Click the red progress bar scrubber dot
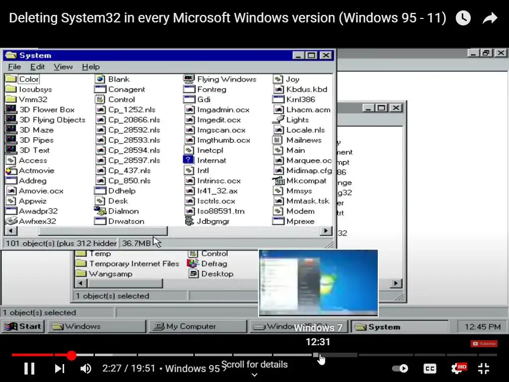 coord(72,355)
